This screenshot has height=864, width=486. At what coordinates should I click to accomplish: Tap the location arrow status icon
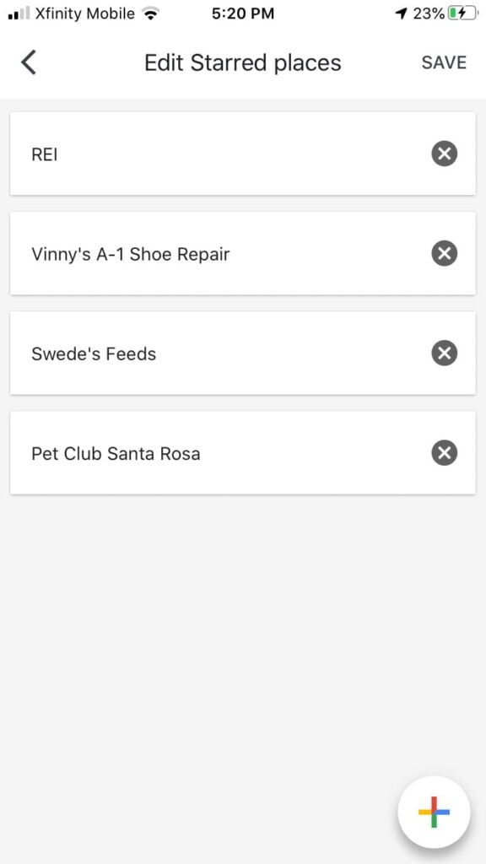coord(402,13)
